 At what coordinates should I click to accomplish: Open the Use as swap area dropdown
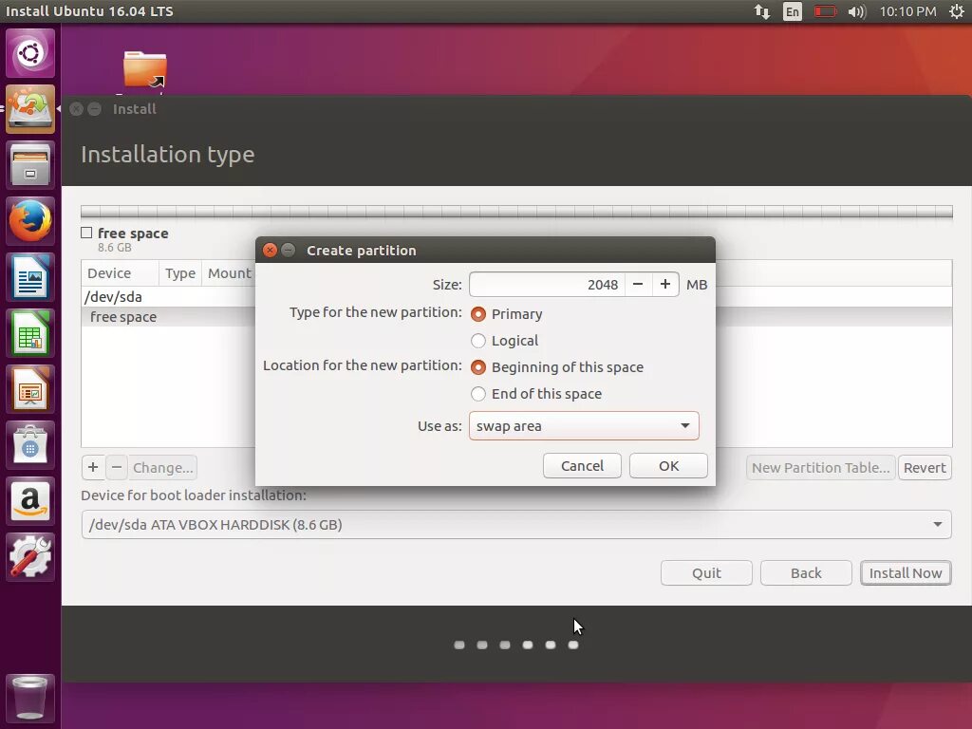click(584, 426)
